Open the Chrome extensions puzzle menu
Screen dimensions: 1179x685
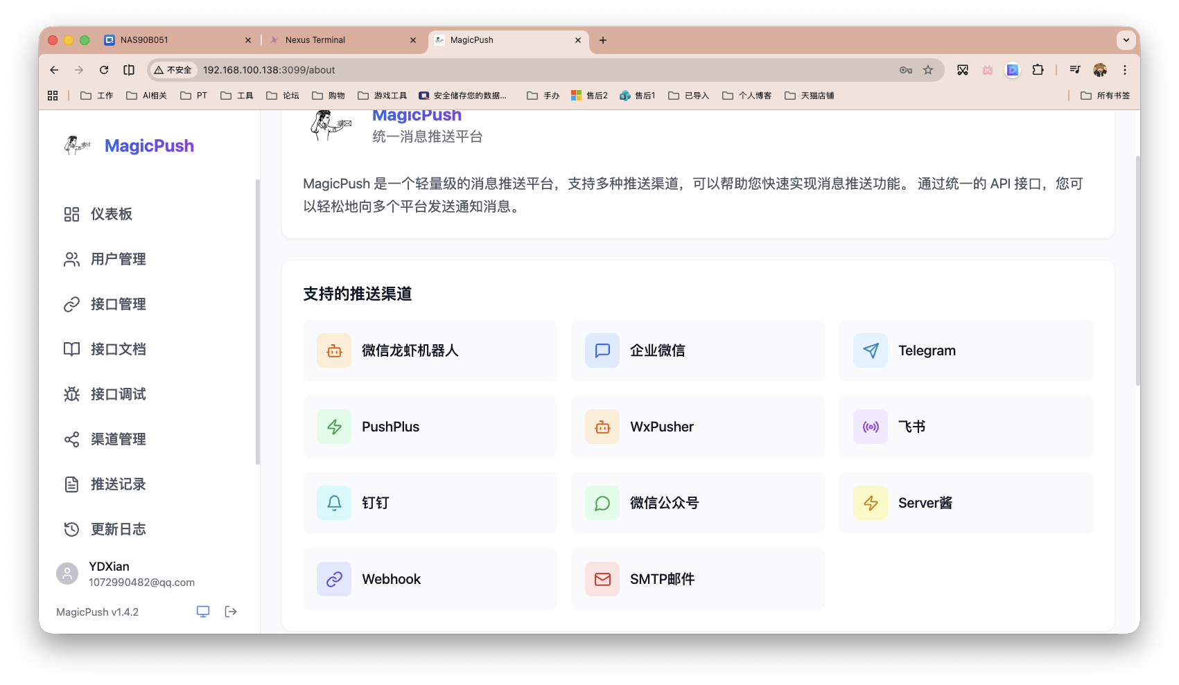pyautogui.click(x=1038, y=70)
